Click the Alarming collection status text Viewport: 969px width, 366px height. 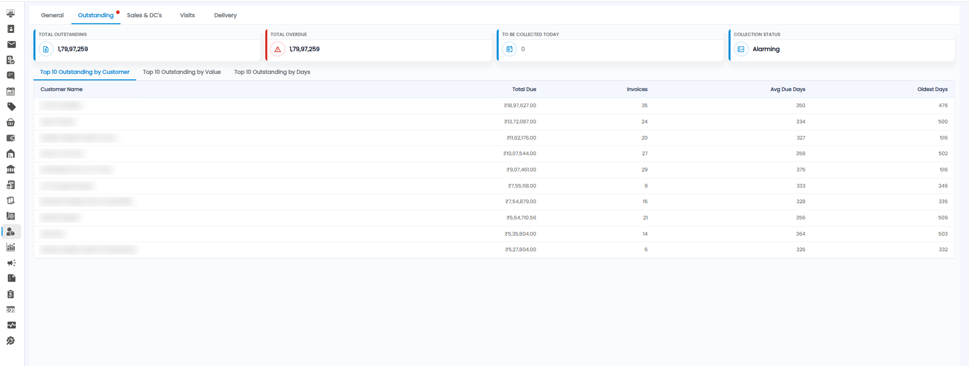pyautogui.click(x=766, y=49)
